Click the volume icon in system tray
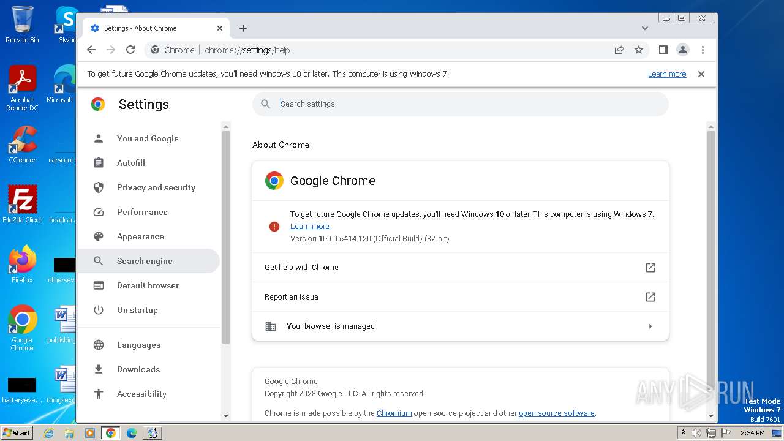 coord(696,433)
